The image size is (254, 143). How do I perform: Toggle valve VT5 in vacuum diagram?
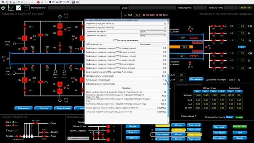(x=41, y=82)
